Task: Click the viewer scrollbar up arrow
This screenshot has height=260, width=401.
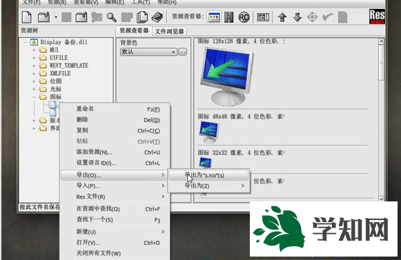Action: click(381, 41)
